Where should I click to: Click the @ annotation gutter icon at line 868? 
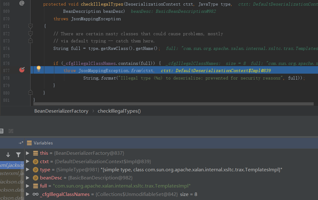[x=22, y=3]
